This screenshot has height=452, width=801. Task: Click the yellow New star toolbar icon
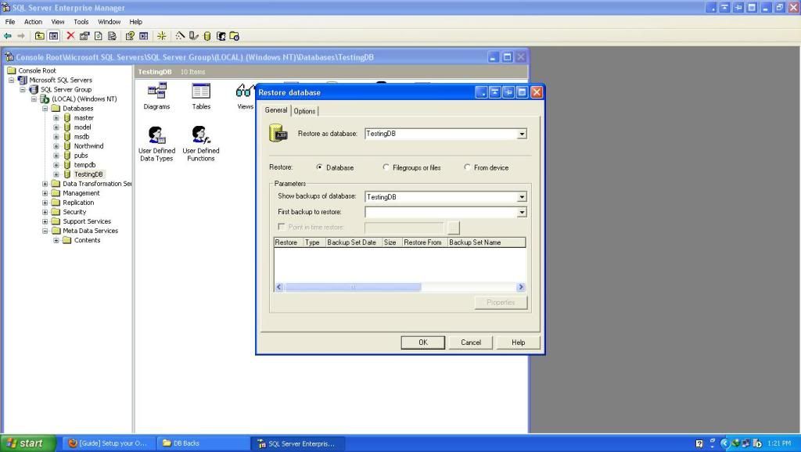[161, 35]
